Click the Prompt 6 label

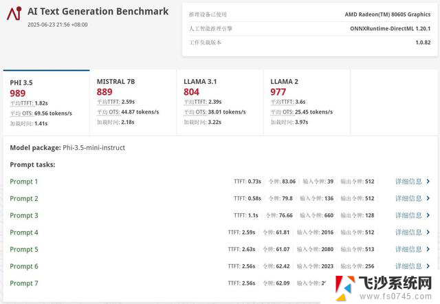(24, 266)
